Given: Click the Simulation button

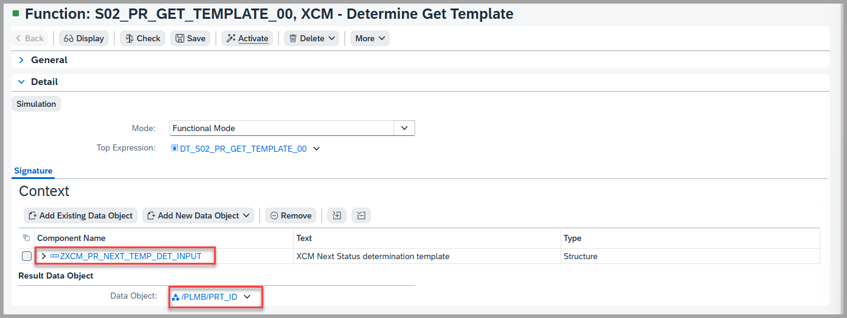Looking at the screenshot, I should click(x=36, y=104).
